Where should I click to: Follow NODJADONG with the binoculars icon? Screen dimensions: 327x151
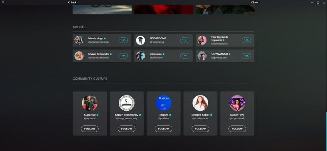pyautogui.click(x=184, y=40)
